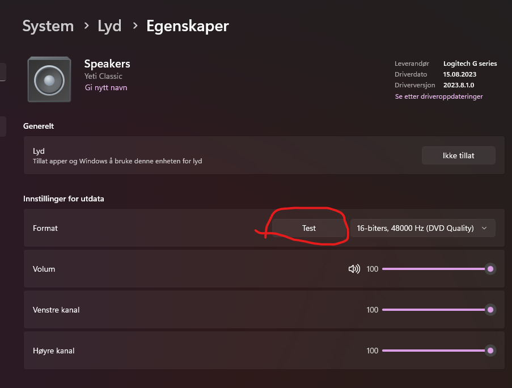Click the Egenskaper breadcrumb title
Viewport: 512px width, 388px height.
point(188,26)
